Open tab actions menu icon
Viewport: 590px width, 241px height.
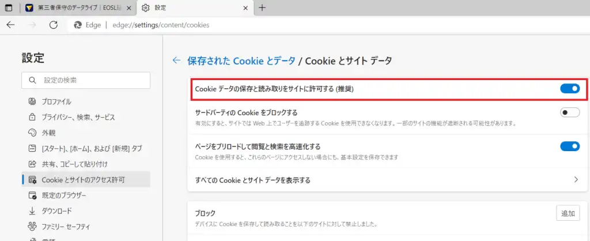click(x=8, y=8)
